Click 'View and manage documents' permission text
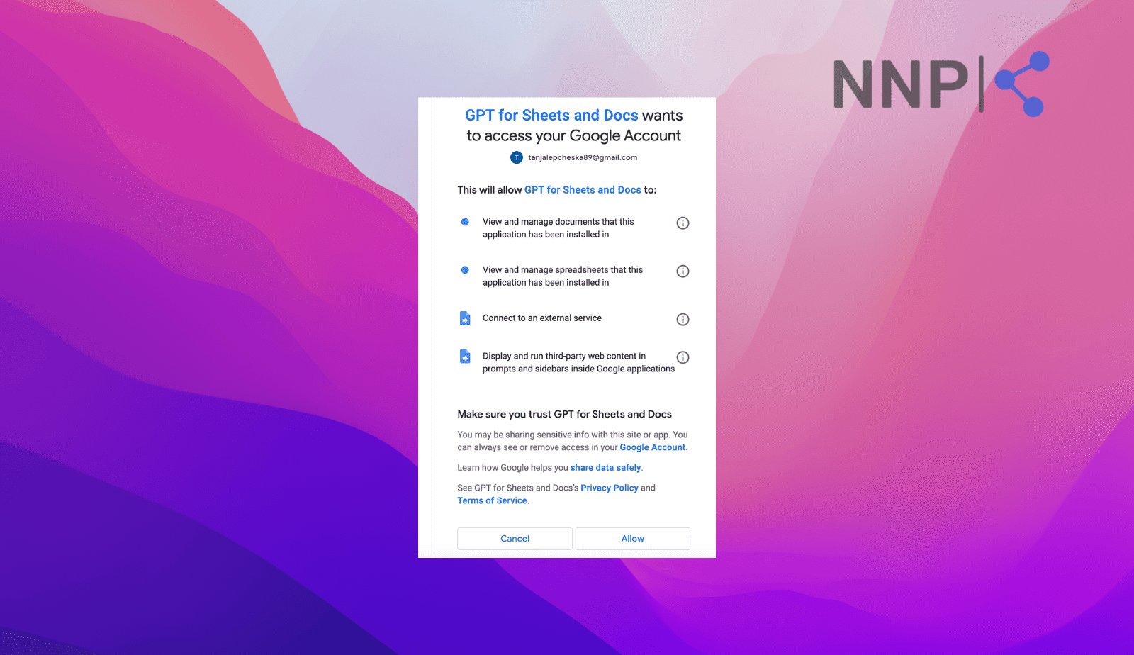This screenshot has width=1134, height=655. point(558,228)
